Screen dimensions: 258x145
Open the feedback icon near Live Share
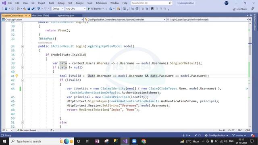(253, 9)
